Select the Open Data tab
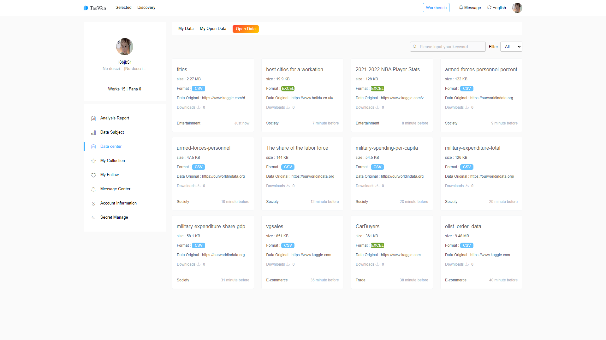 tap(246, 29)
